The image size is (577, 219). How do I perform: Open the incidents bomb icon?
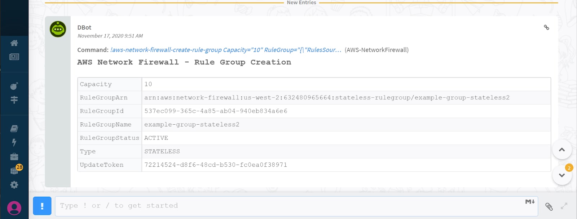tap(14, 86)
